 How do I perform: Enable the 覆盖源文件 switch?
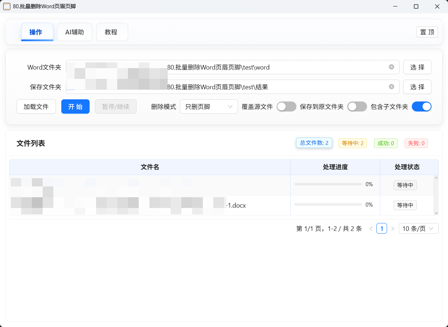286,106
